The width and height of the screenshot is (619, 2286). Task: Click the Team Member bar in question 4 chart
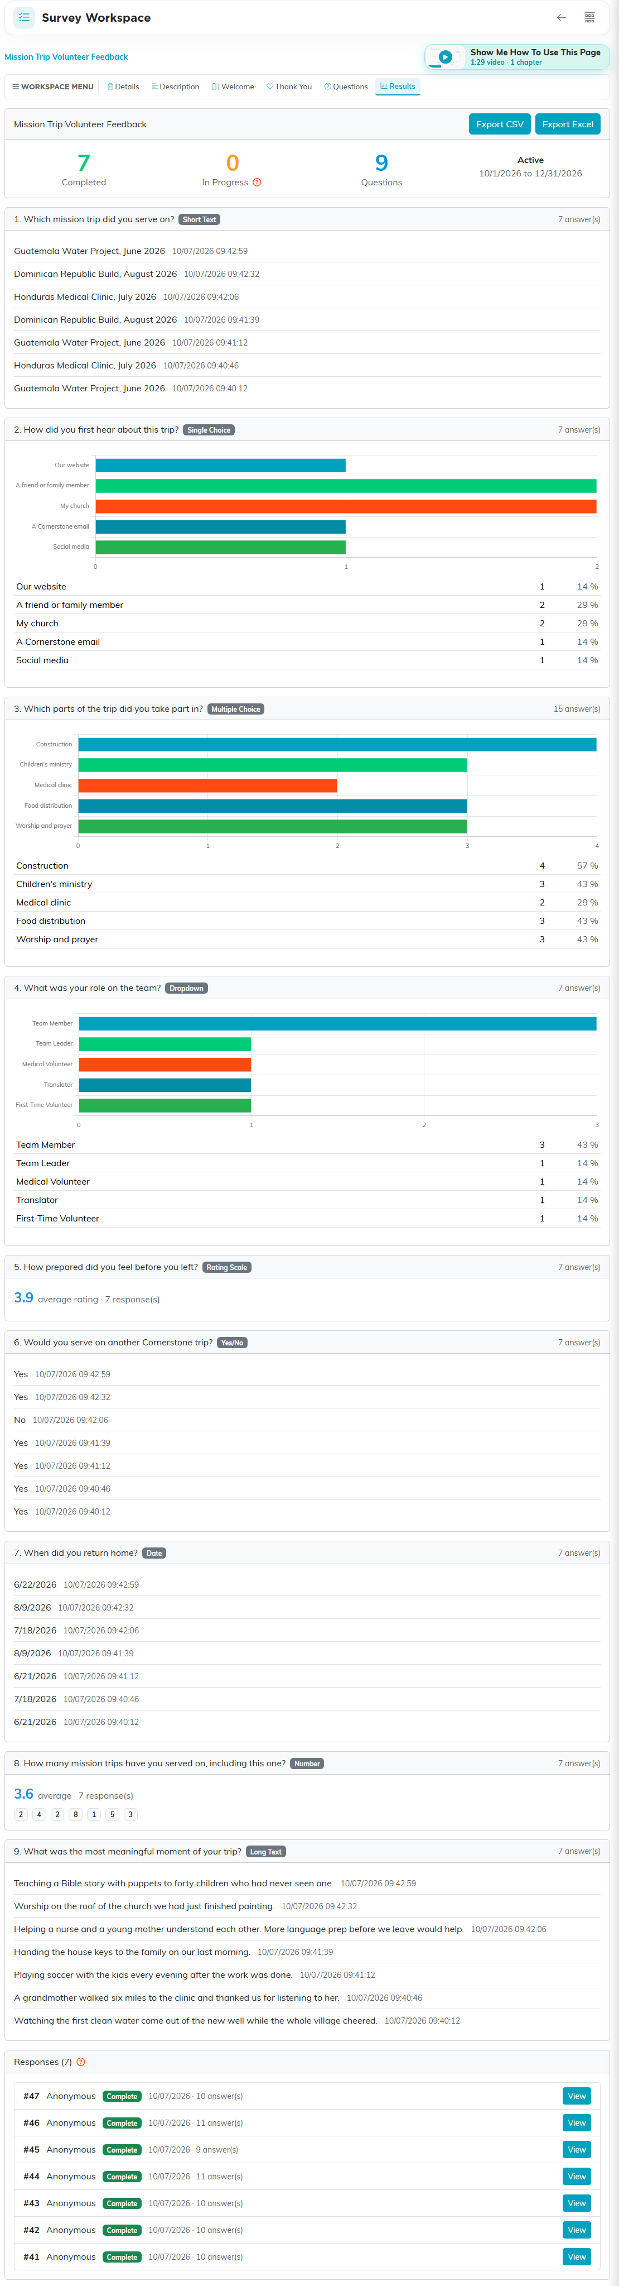[337, 1023]
